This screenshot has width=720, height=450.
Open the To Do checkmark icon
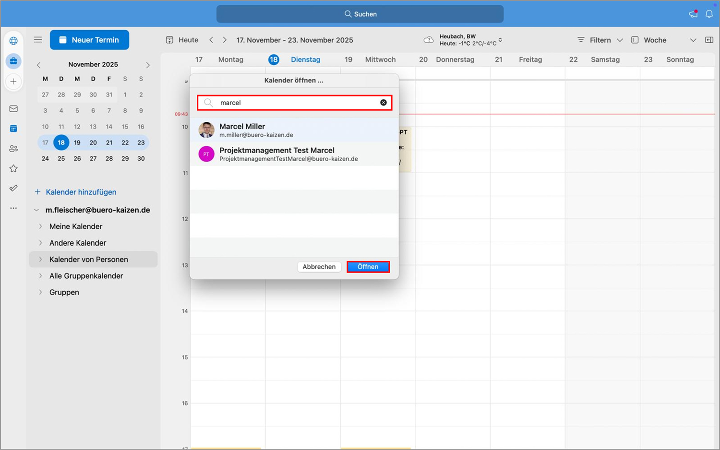(13, 188)
